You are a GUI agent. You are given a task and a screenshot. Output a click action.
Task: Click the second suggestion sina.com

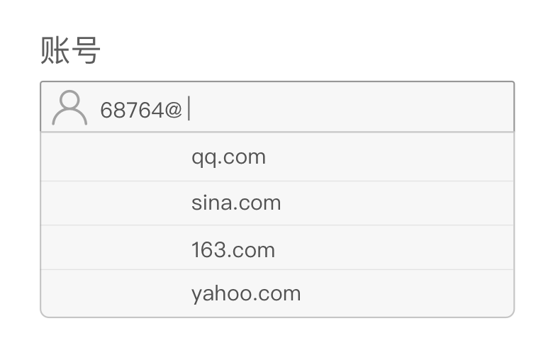(236, 203)
